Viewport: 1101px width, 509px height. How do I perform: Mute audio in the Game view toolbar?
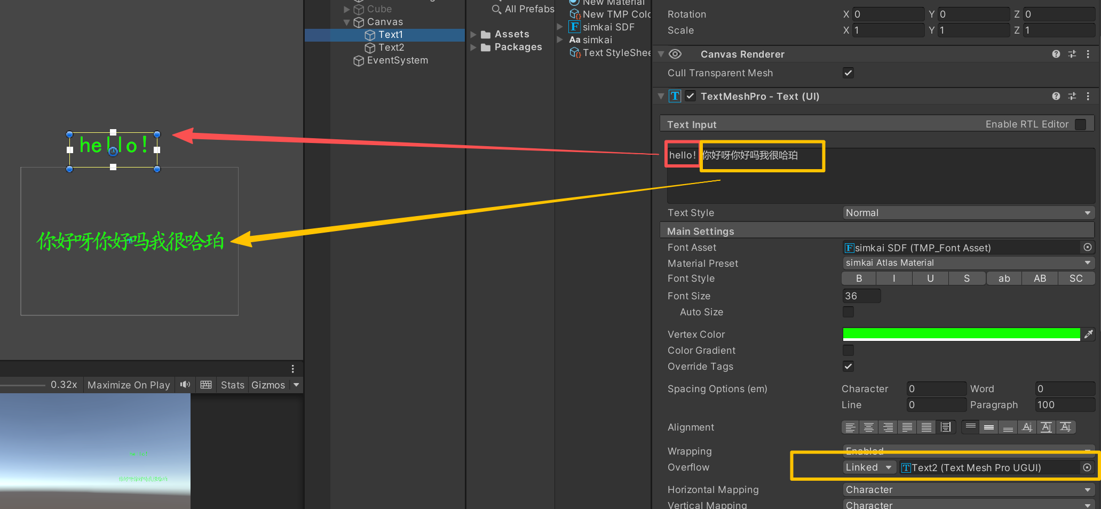pos(185,385)
